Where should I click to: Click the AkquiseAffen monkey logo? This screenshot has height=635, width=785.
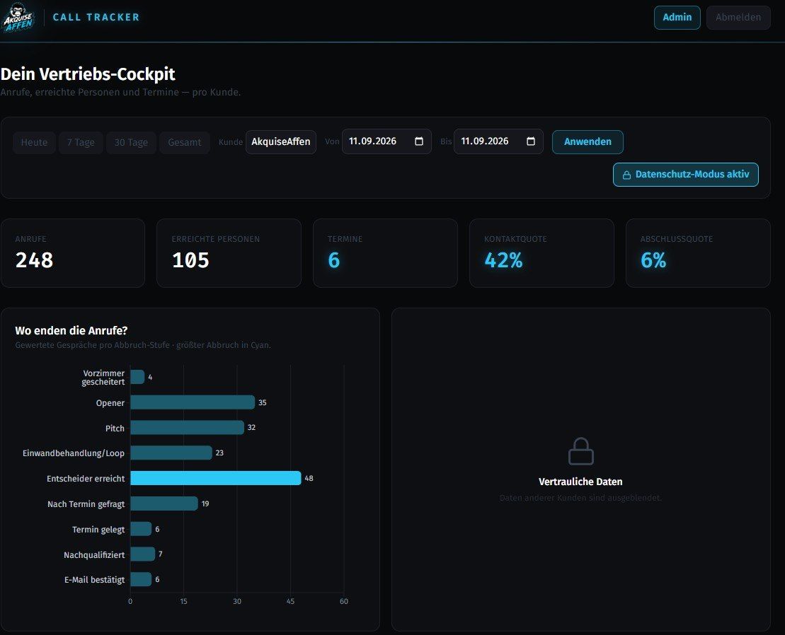click(x=18, y=18)
